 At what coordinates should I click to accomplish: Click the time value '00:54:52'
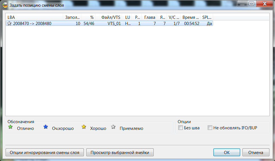(192, 24)
